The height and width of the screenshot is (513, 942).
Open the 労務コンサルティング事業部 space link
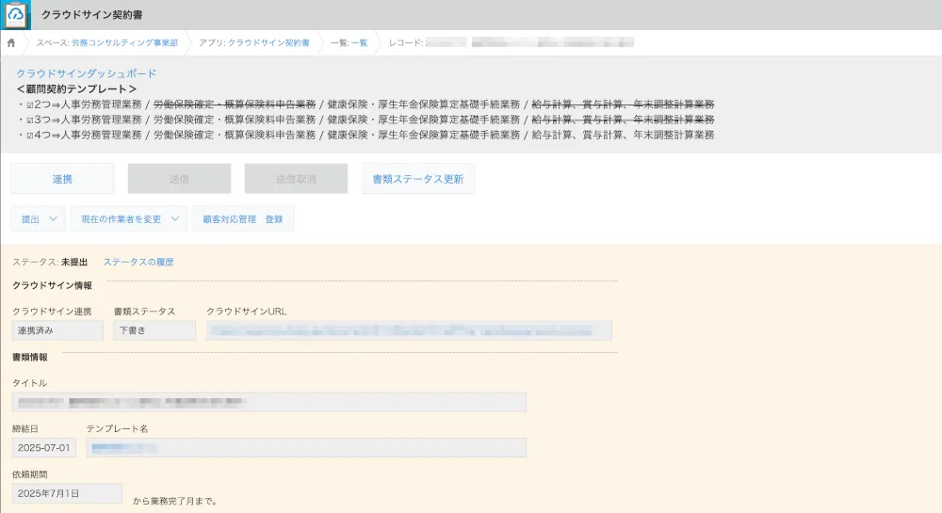(124, 43)
